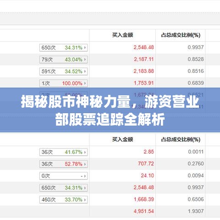This screenshot has height=220, width=220.
Task: Click the ratio value 0.8516
Action: [196, 71]
